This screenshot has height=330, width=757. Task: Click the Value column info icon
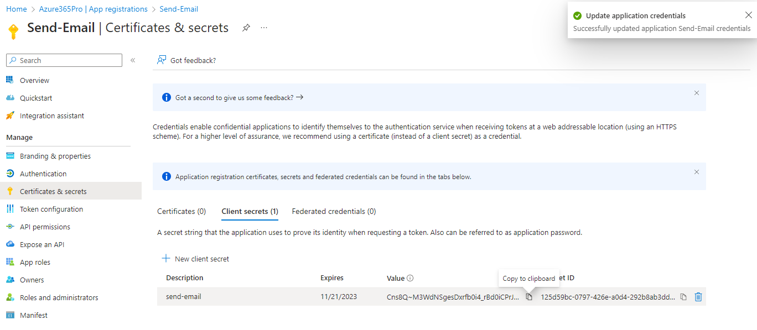coord(411,278)
